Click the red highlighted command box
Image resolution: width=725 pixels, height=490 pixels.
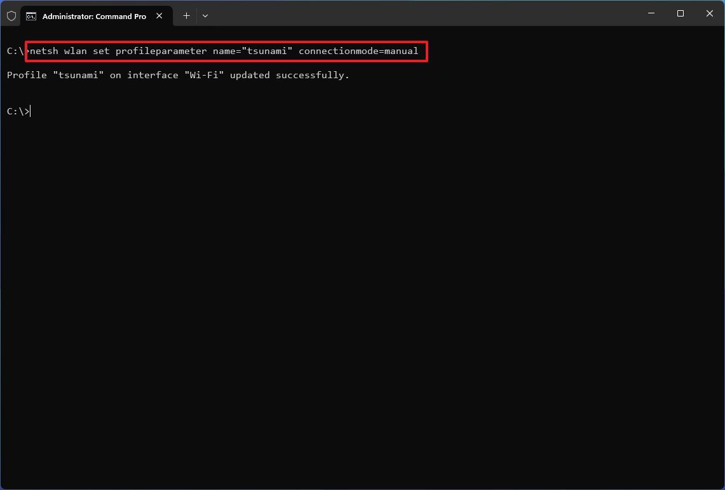[x=226, y=51]
